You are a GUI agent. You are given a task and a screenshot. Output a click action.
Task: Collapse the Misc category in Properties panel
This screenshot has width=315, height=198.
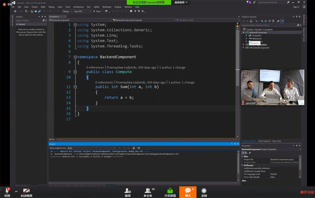(242, 157)
